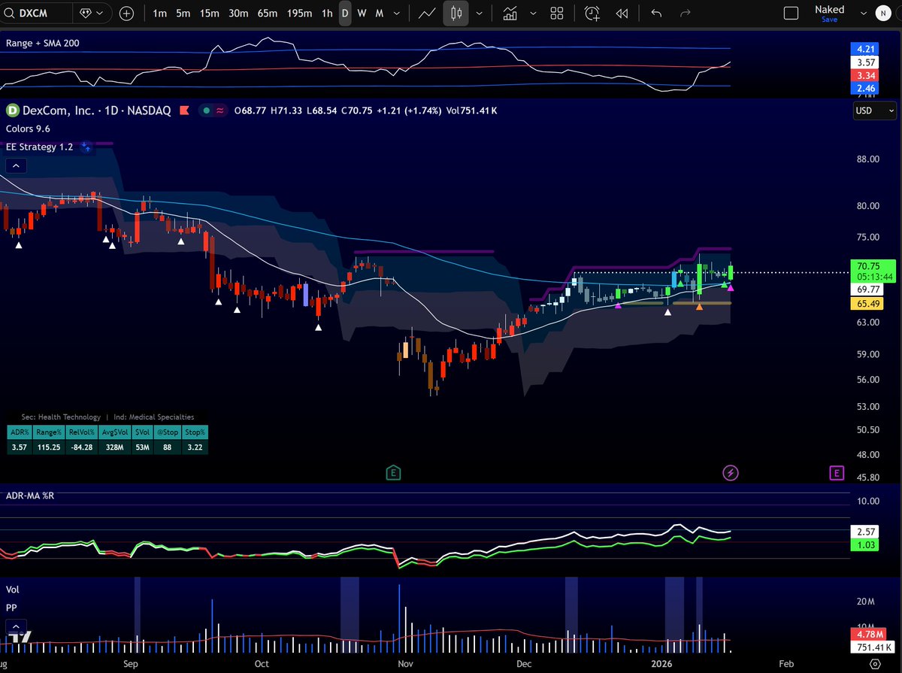Select the 65m interval
902x673 pixels.
[268, 13]
